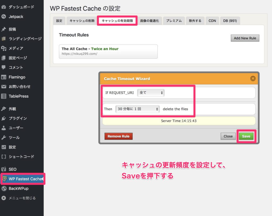Screen dimensions: 272x216
Task: Click the ショートコード brackets icon
Action: 4,157
